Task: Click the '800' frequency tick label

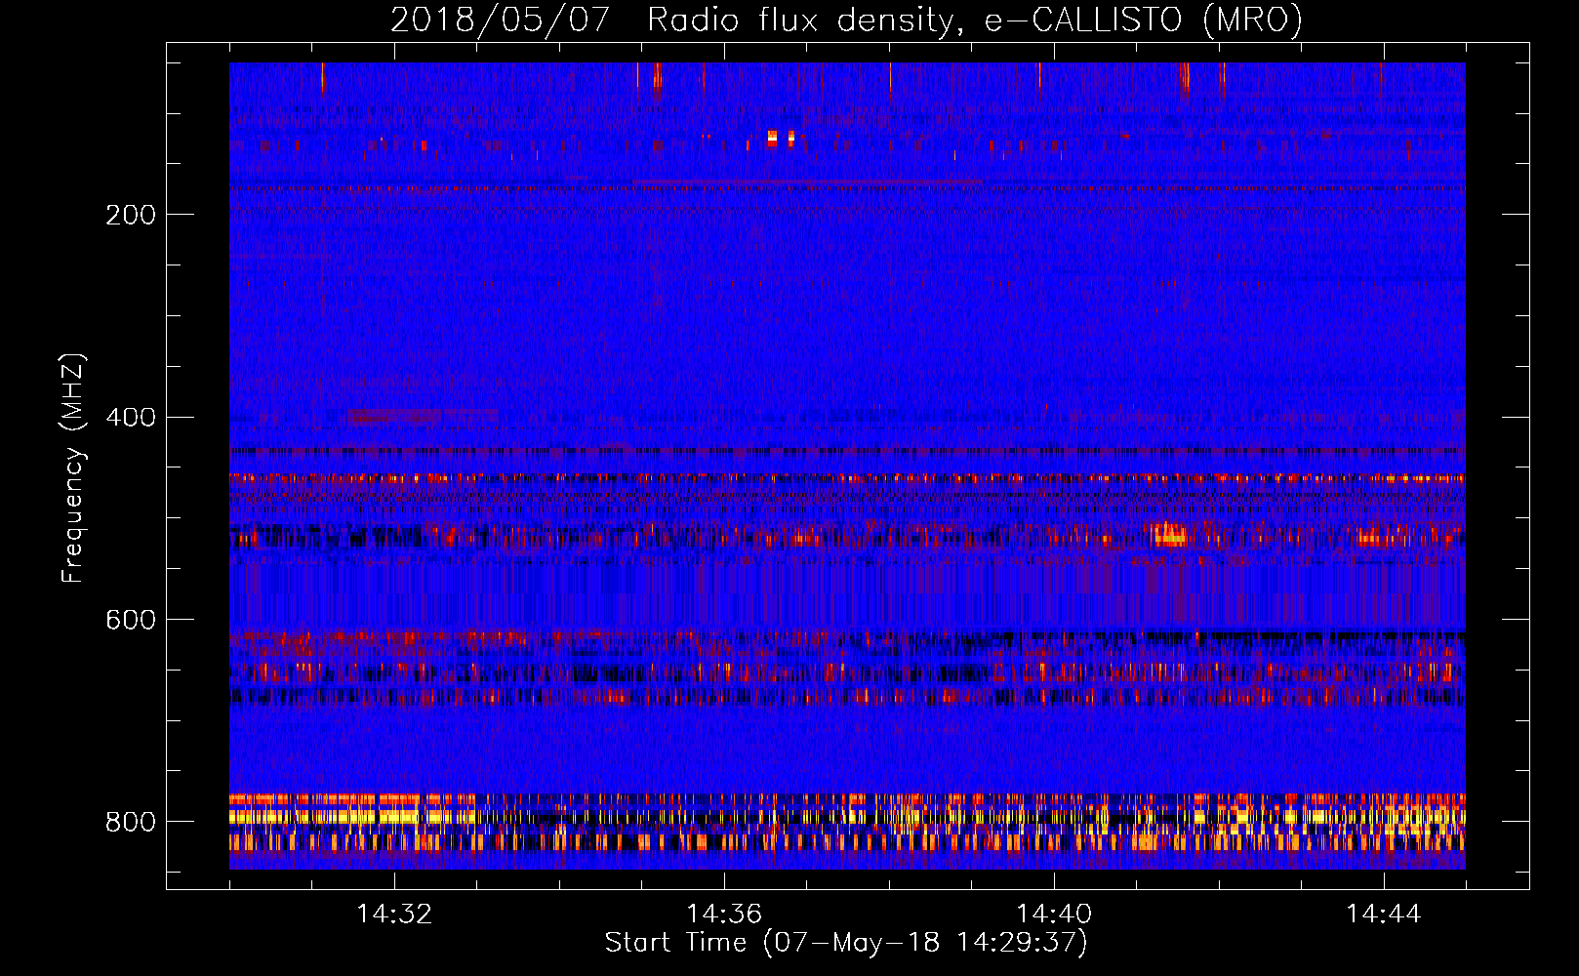Action: [x=131, y=823]
